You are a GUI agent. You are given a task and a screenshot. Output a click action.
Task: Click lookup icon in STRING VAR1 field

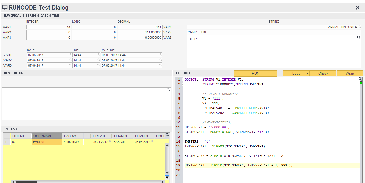pyautogui.click(x=360, y=27)
